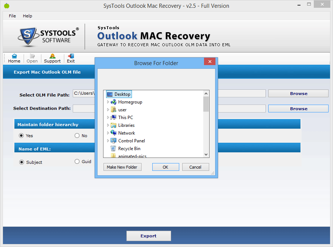333x247 pixels.
Task: Click the Control Panel icon
Action: (113, 141)
